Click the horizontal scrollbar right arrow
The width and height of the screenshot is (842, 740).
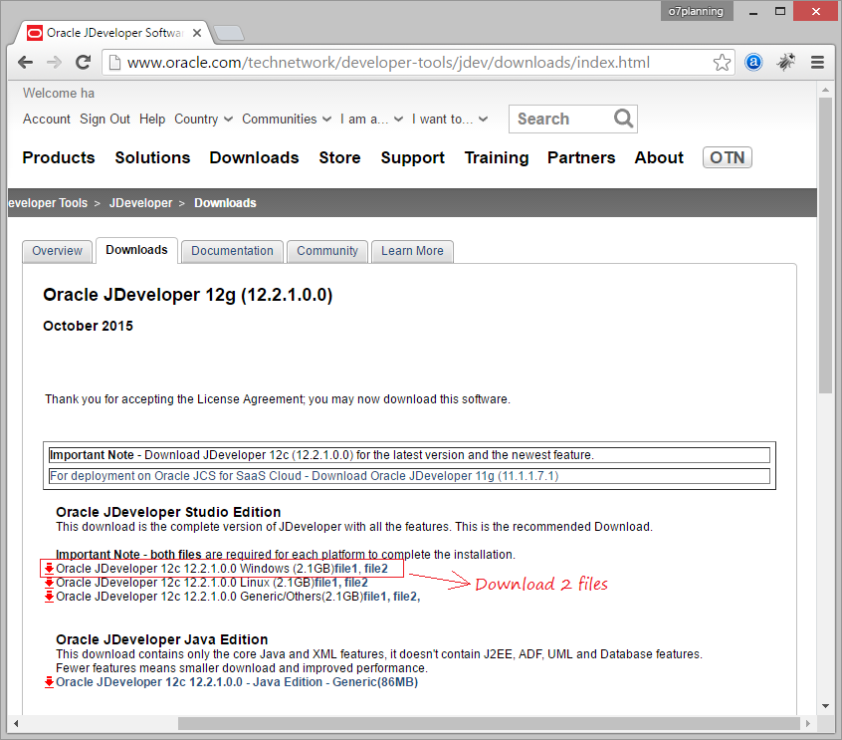point(807,723)
